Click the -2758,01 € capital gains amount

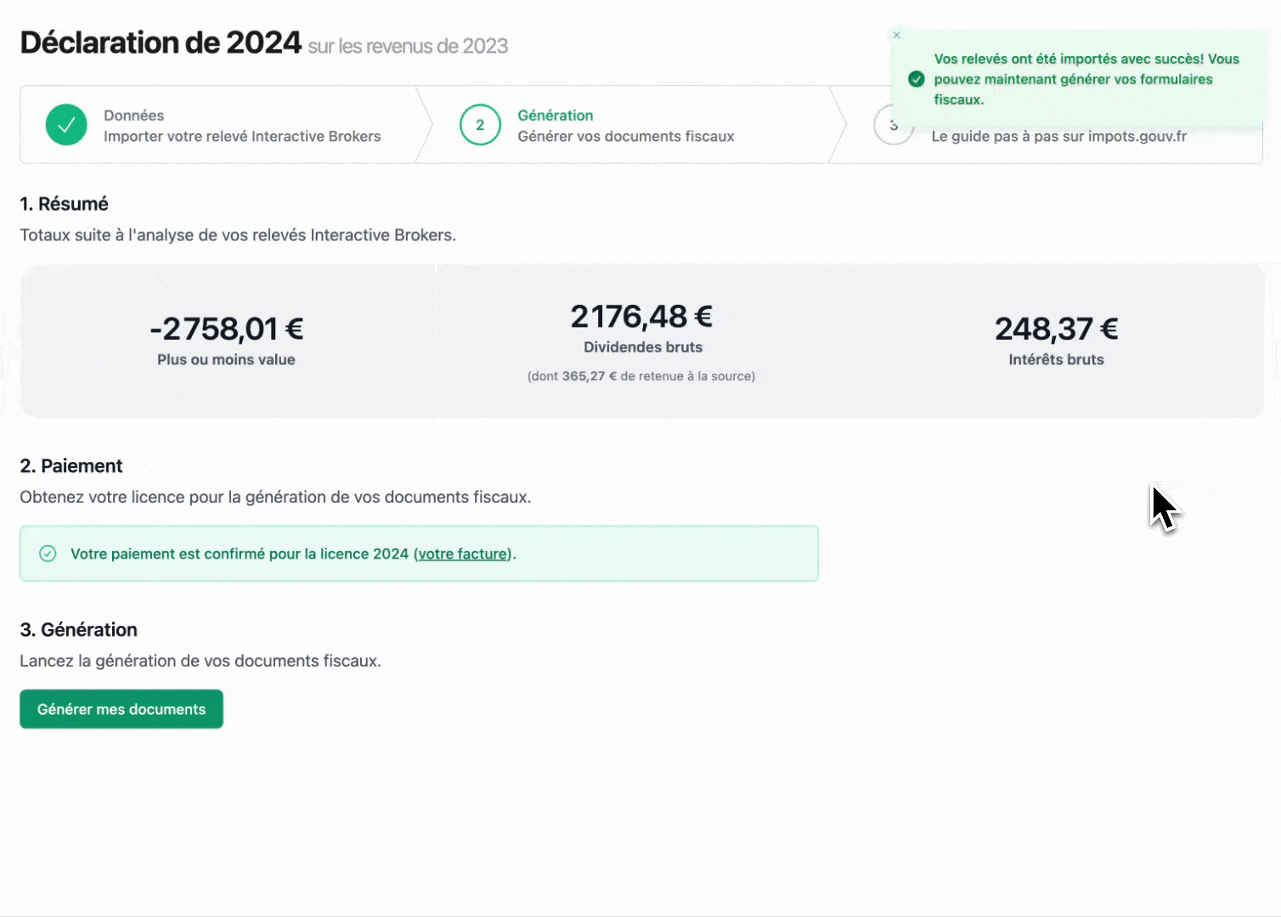(226, 329)
